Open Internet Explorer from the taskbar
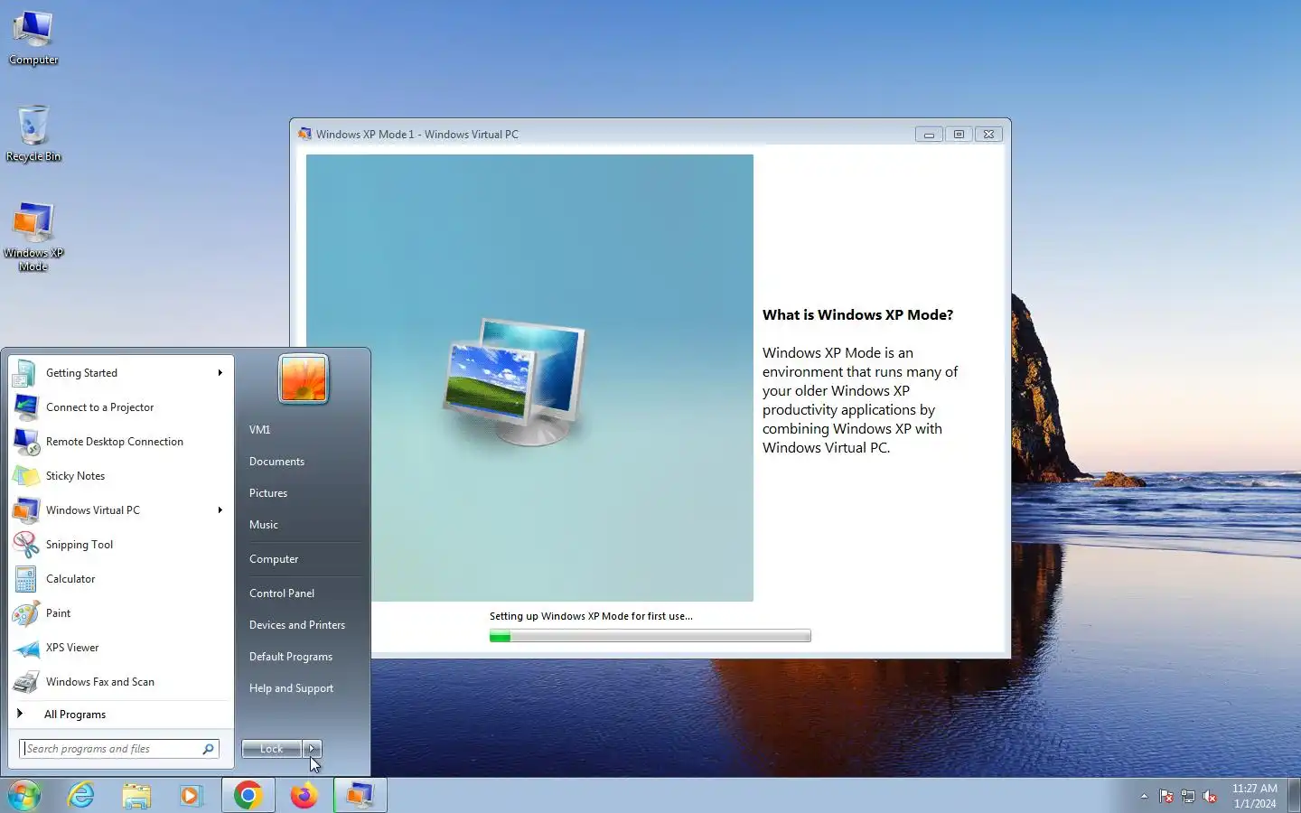Viewport: 1301px width, 813px height. click(81, 795)
